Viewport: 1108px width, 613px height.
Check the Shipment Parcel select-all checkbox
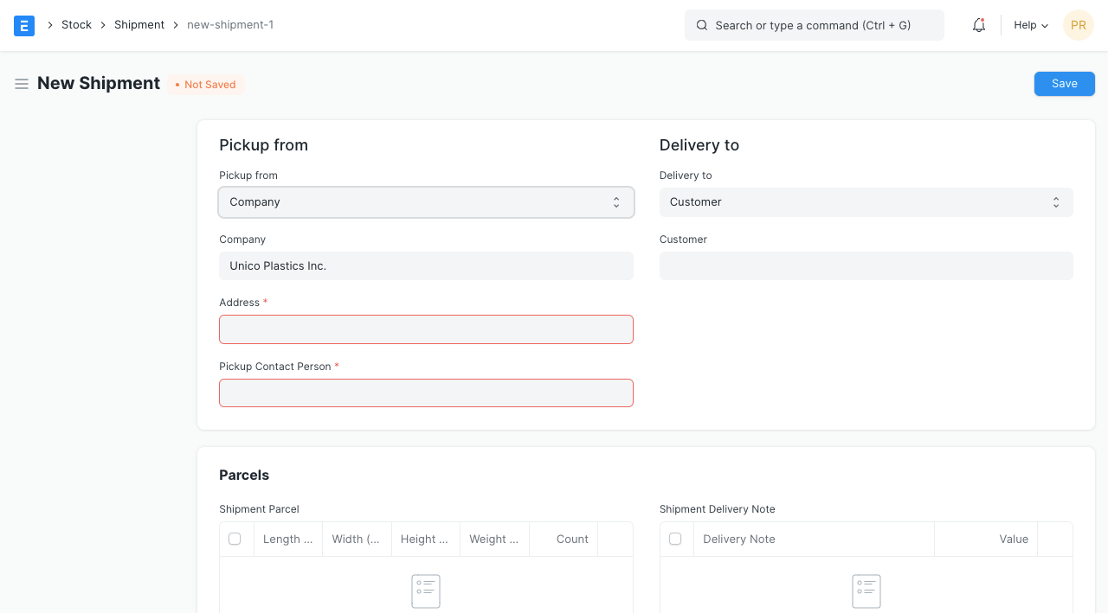[235, 539]
